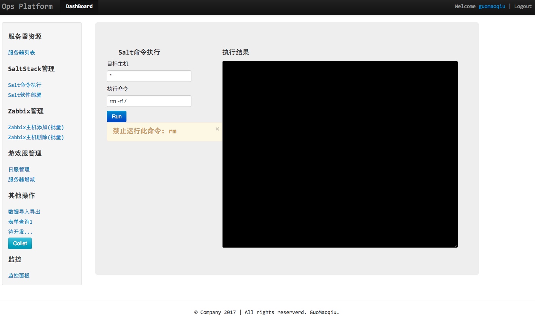Click the 服务器资源 sidebar heading
This screenshot has width=535, height=316.
[x=25, y=37]
